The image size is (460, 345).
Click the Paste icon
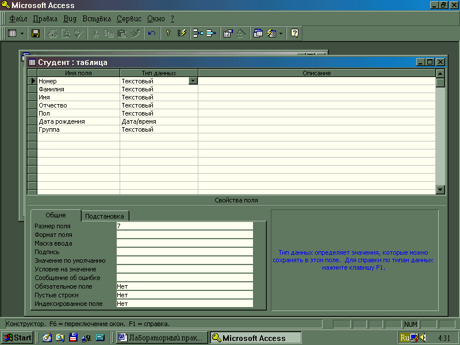point(122,33)
